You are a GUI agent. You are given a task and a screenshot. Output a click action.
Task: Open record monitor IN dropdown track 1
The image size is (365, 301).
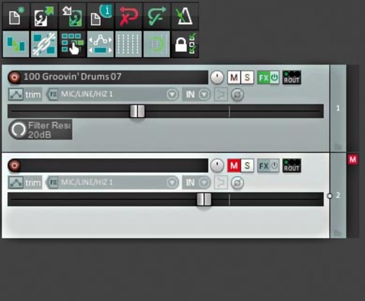(x=197, y=94)
